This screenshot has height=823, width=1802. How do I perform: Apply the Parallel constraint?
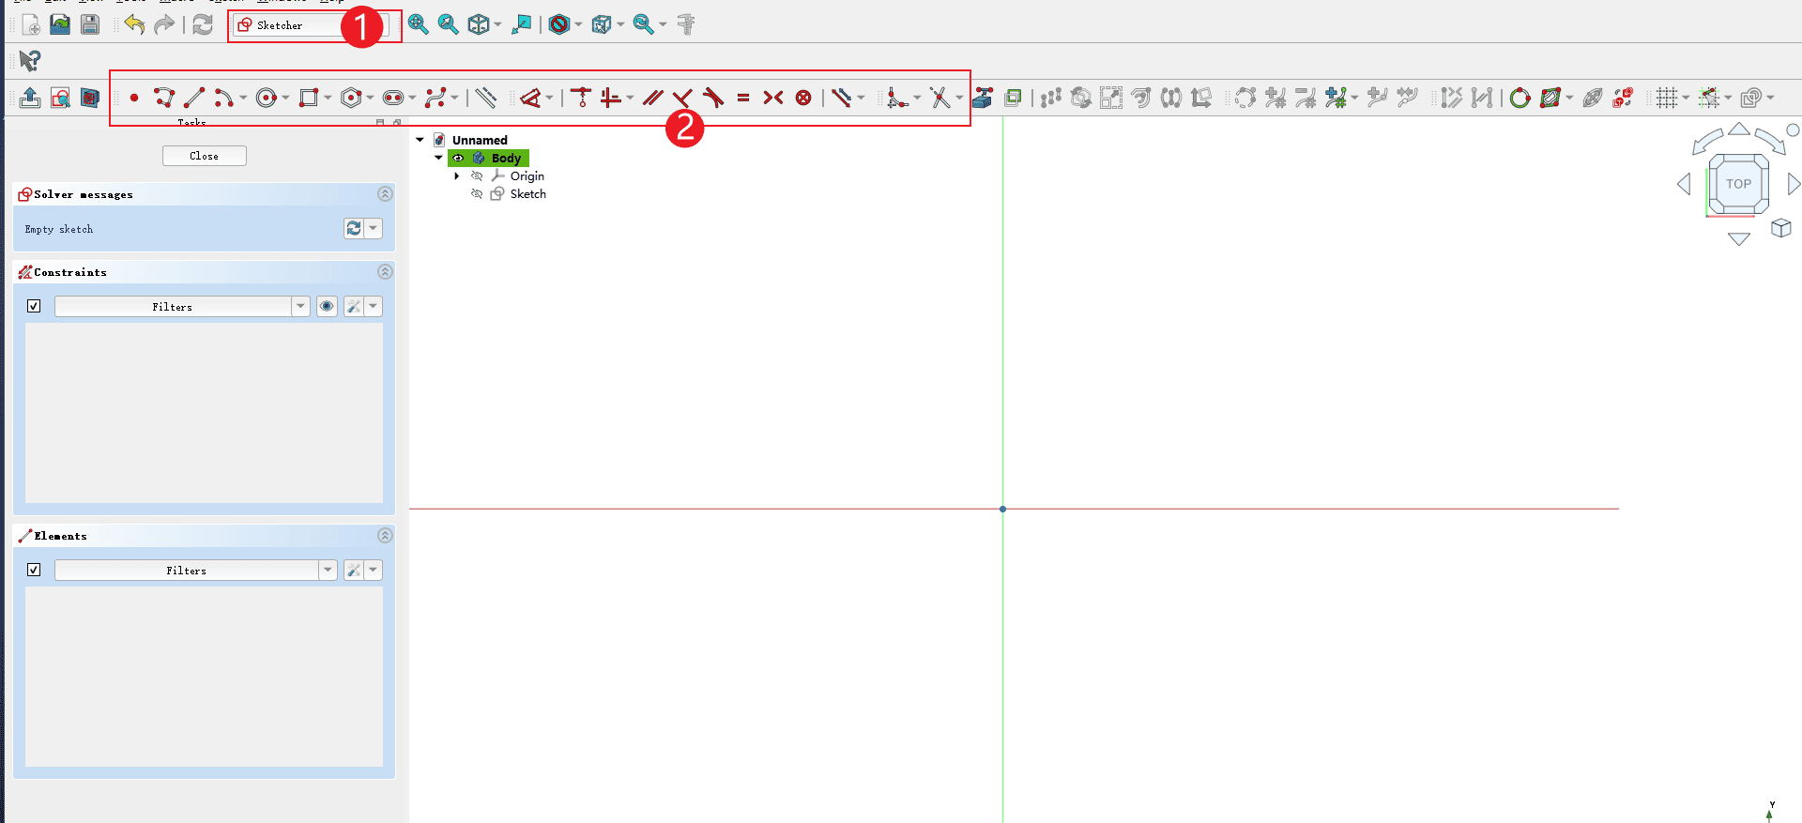pyautogui.click(x=652, y=98)
